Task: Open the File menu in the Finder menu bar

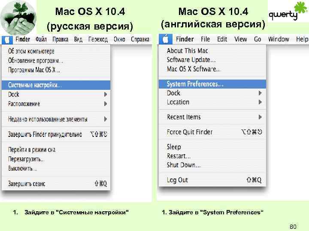Action: [x=205, y=39]
